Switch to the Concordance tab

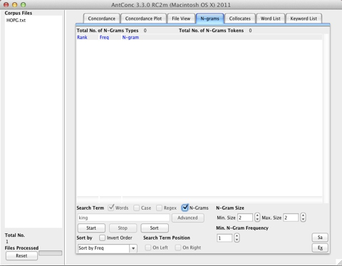coord(101,18)
